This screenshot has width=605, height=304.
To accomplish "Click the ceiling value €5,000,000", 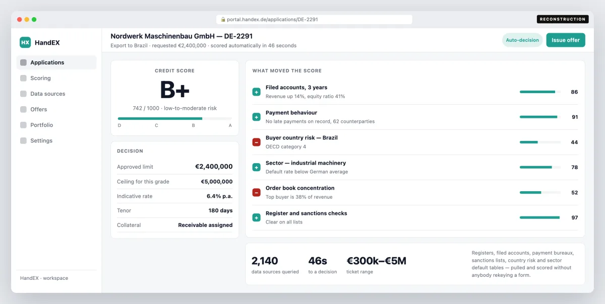I will 217,182.
